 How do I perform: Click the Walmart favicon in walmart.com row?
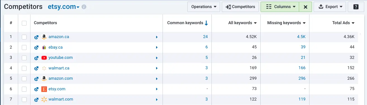tap(44, 99)
